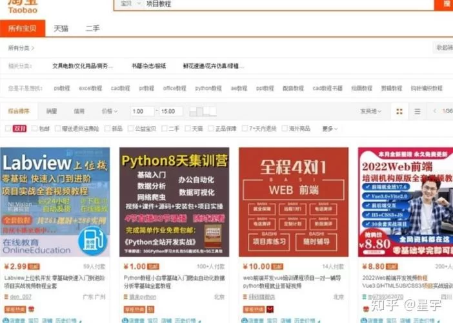This screenshot has height=323, width=453.
Task: Click suggested search office教程
Action: coord(174,89)
